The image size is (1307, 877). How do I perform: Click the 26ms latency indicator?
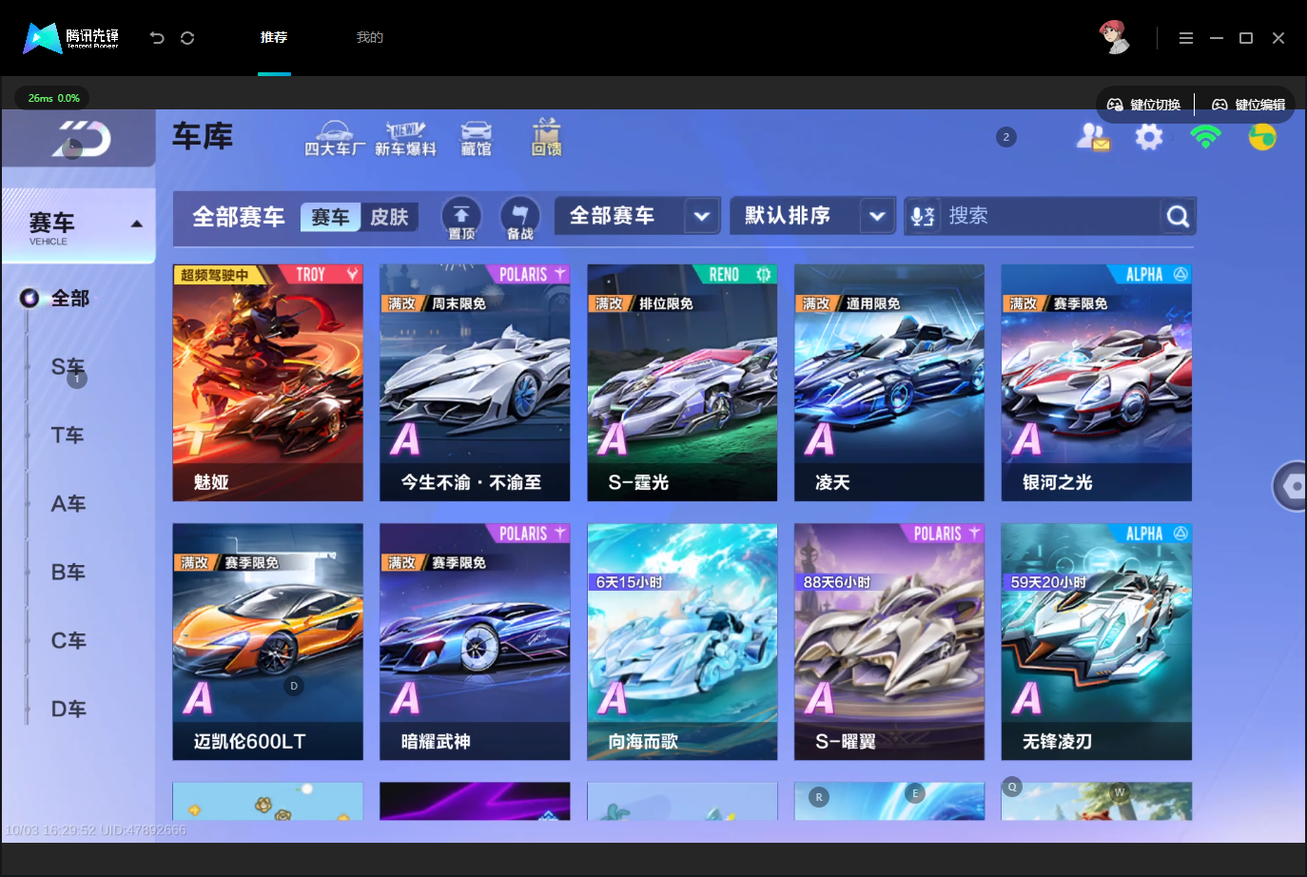pyautogui.click(x=53, y=98)
